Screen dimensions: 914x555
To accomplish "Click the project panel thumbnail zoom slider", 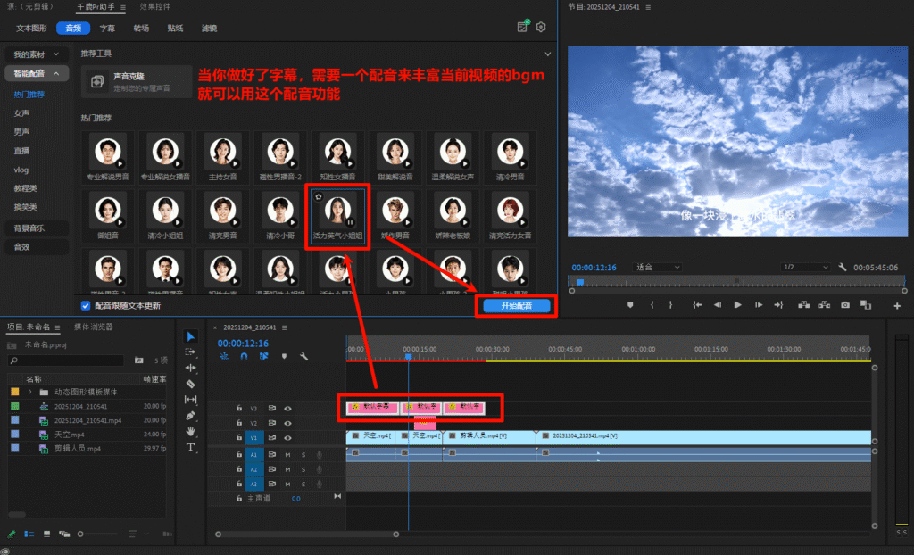I will tap(98, 534).
